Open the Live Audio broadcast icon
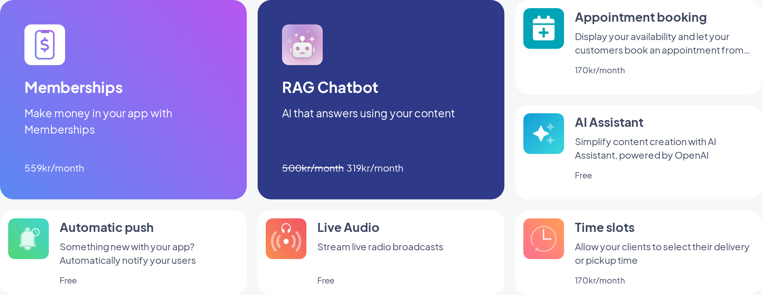The image size is (762, 295). (286, 239)
